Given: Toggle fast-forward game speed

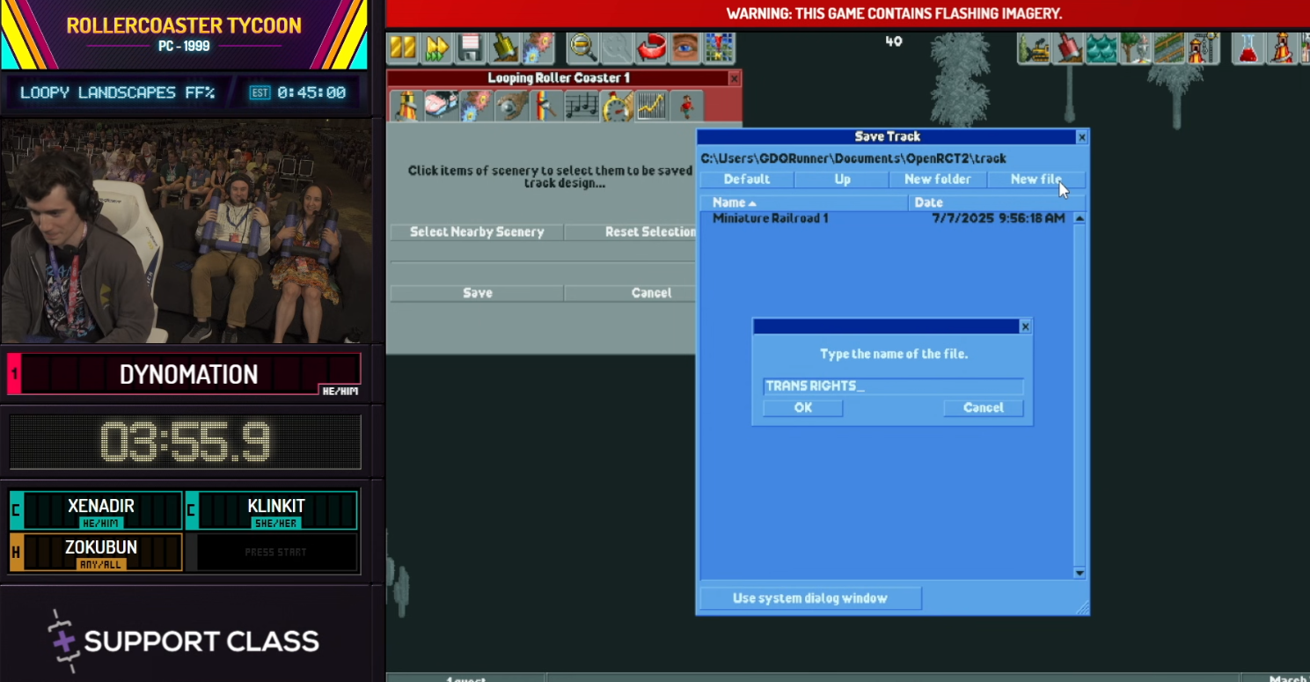Looking at the screenshot, I should coord(436,48).
